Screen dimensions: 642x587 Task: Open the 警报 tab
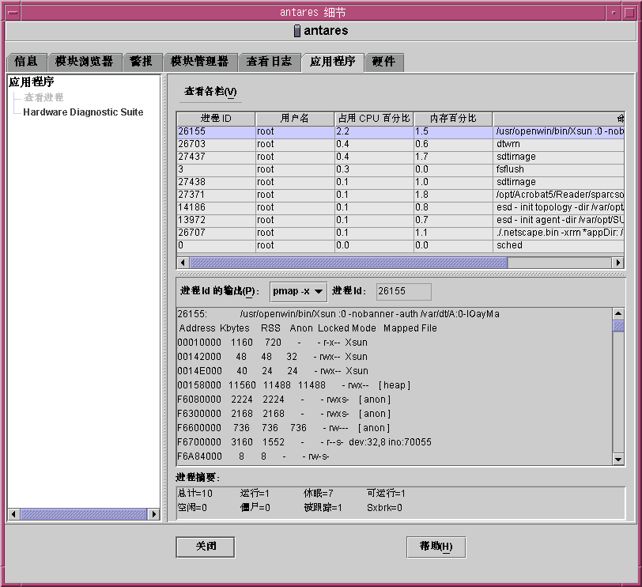pyautogui.click(x=142, y=62)
